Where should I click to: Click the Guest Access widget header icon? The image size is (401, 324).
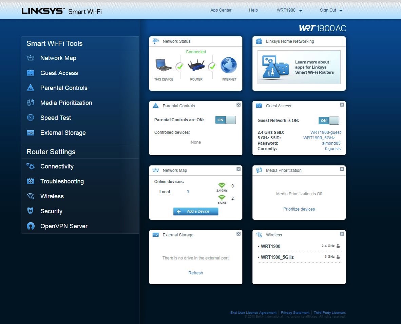pyautogui.click(x=259, y=105)
